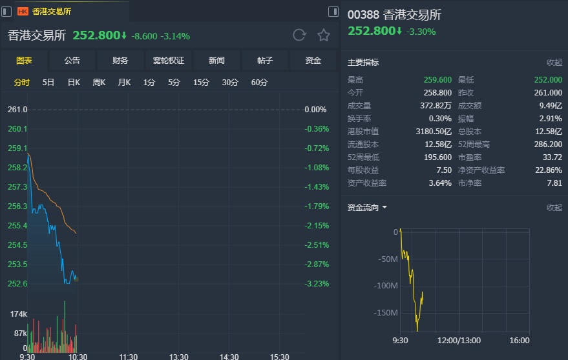Click the refresh quote icon
This screenshot has width=568, height=360.
pos(299,35)
